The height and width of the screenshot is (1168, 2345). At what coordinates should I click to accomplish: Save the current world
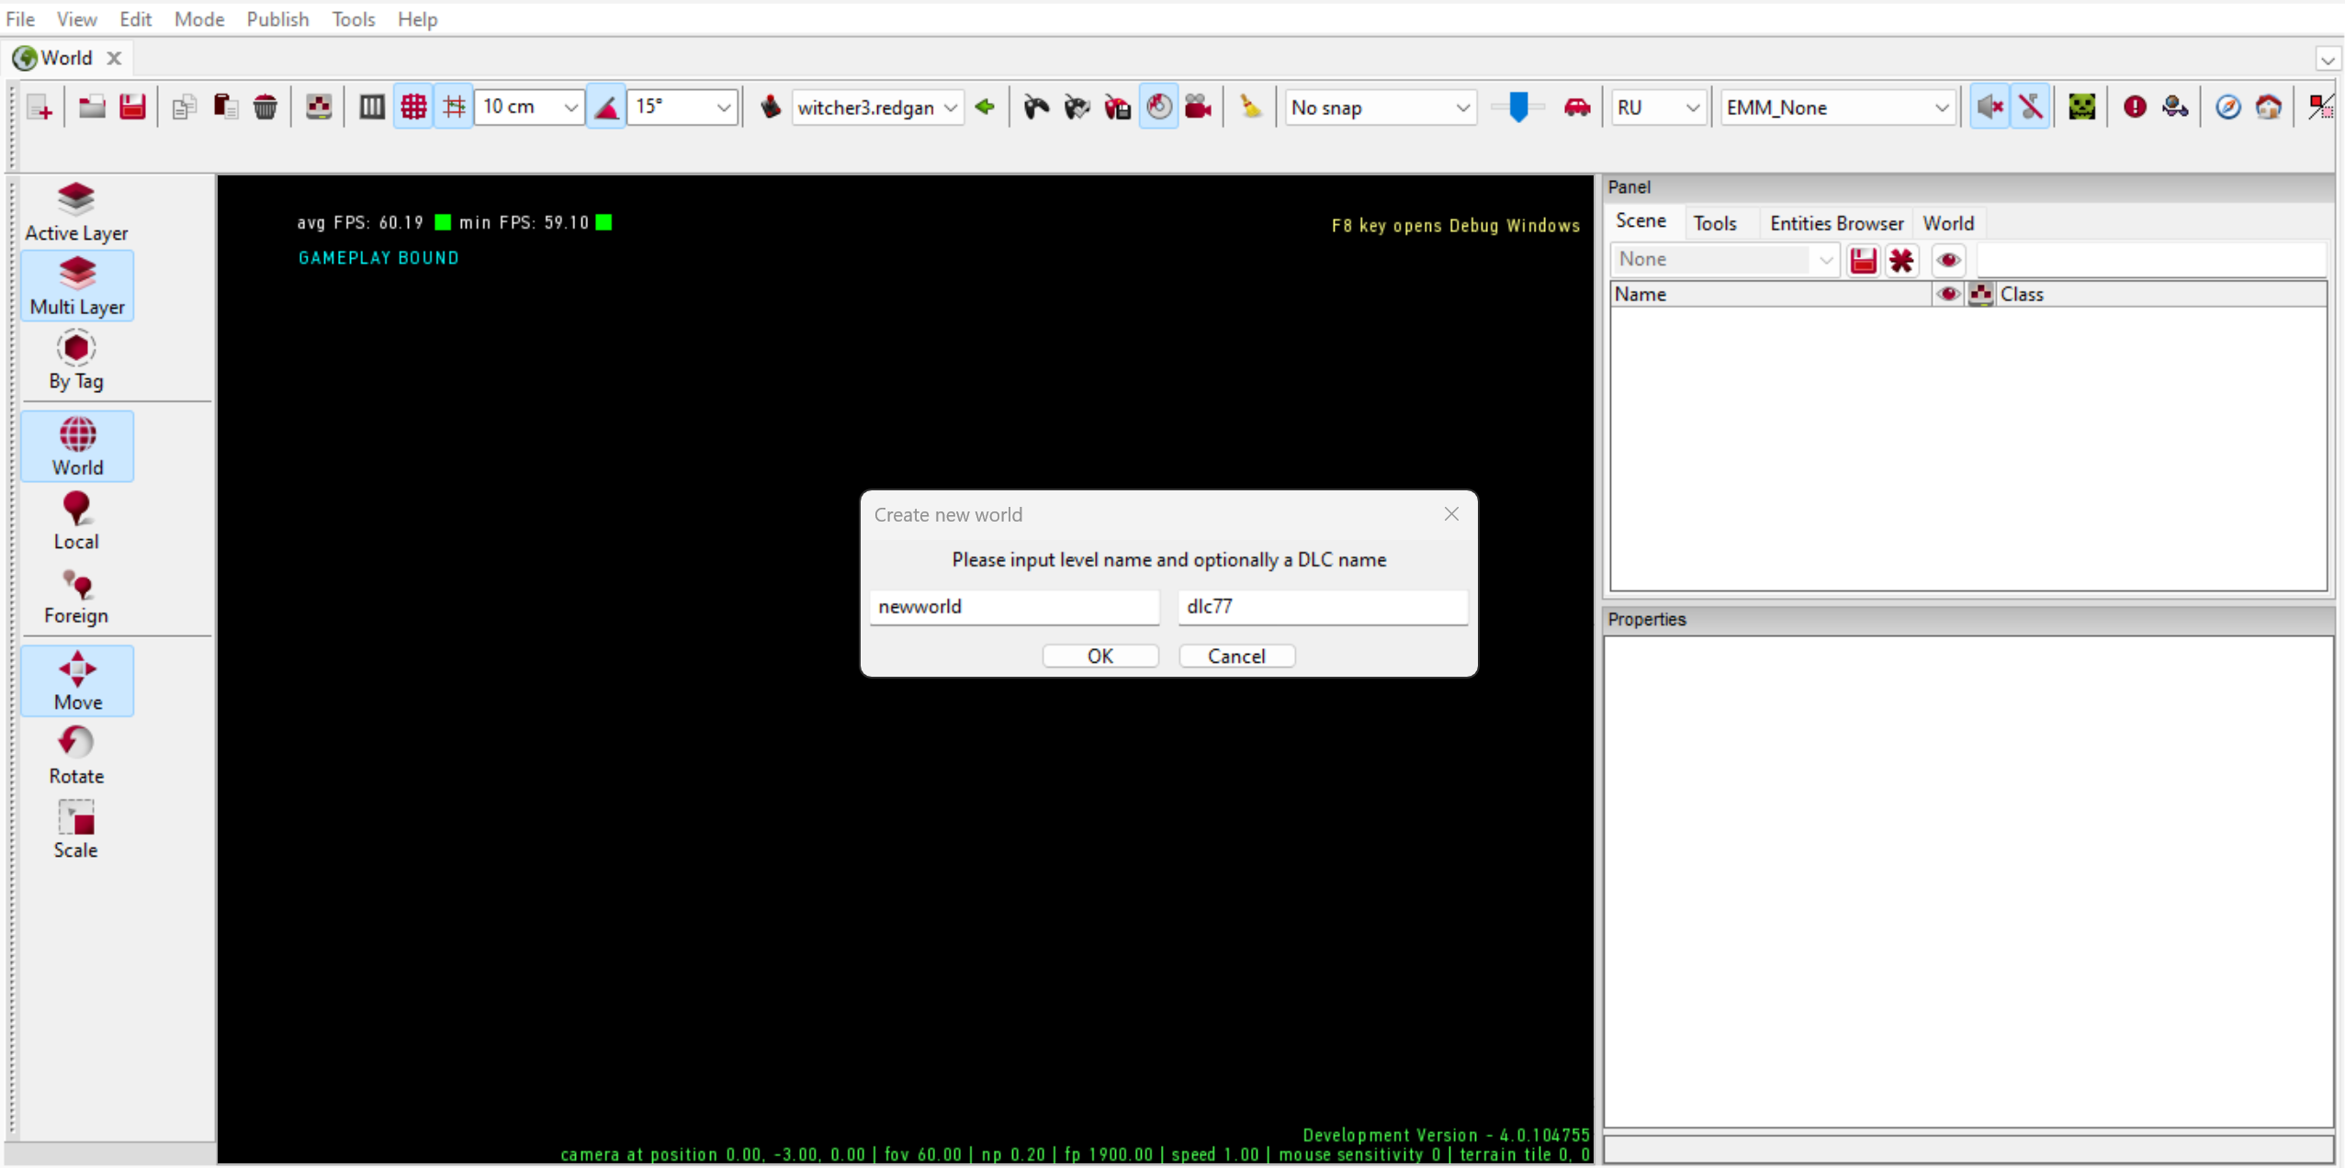pos(132,107)
